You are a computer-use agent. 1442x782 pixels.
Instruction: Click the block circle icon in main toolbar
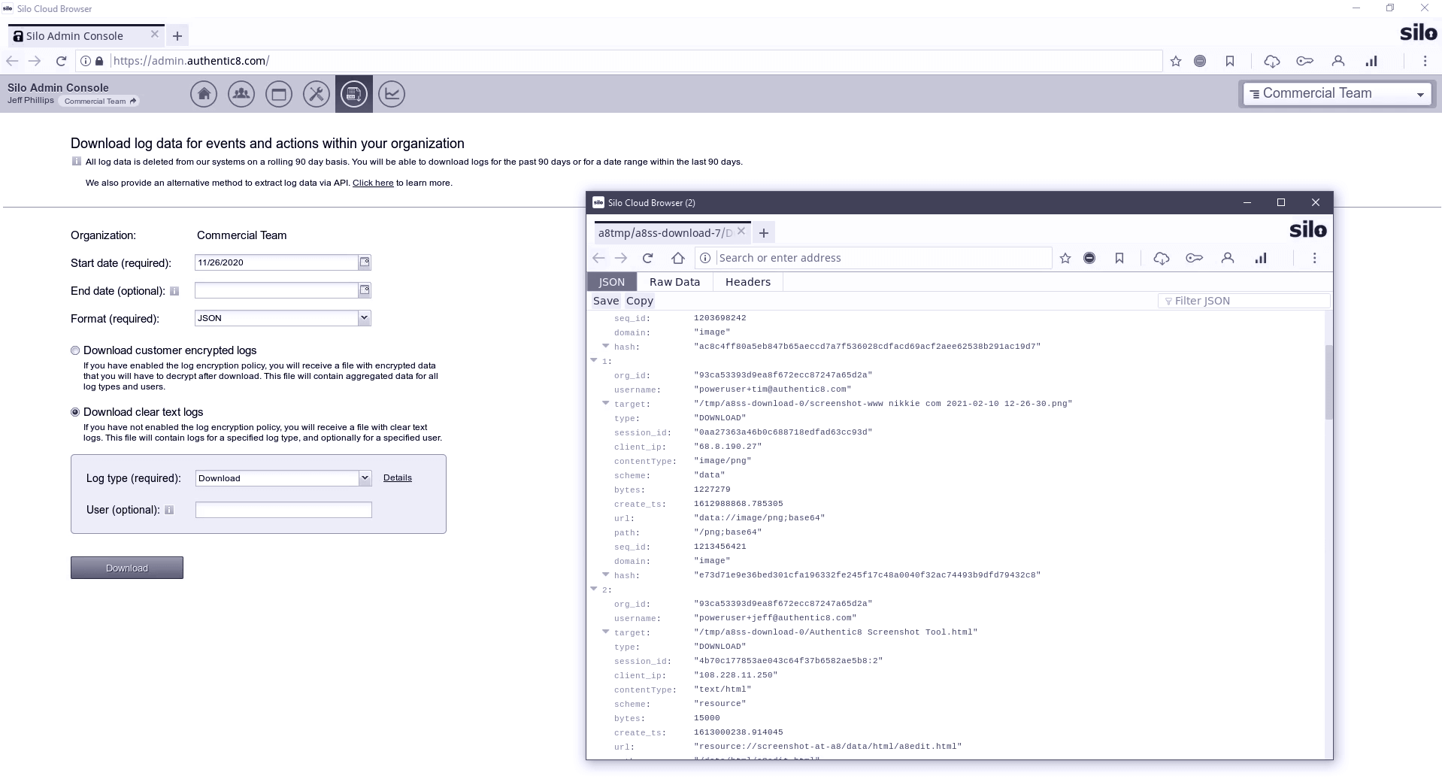(1200, 61)
